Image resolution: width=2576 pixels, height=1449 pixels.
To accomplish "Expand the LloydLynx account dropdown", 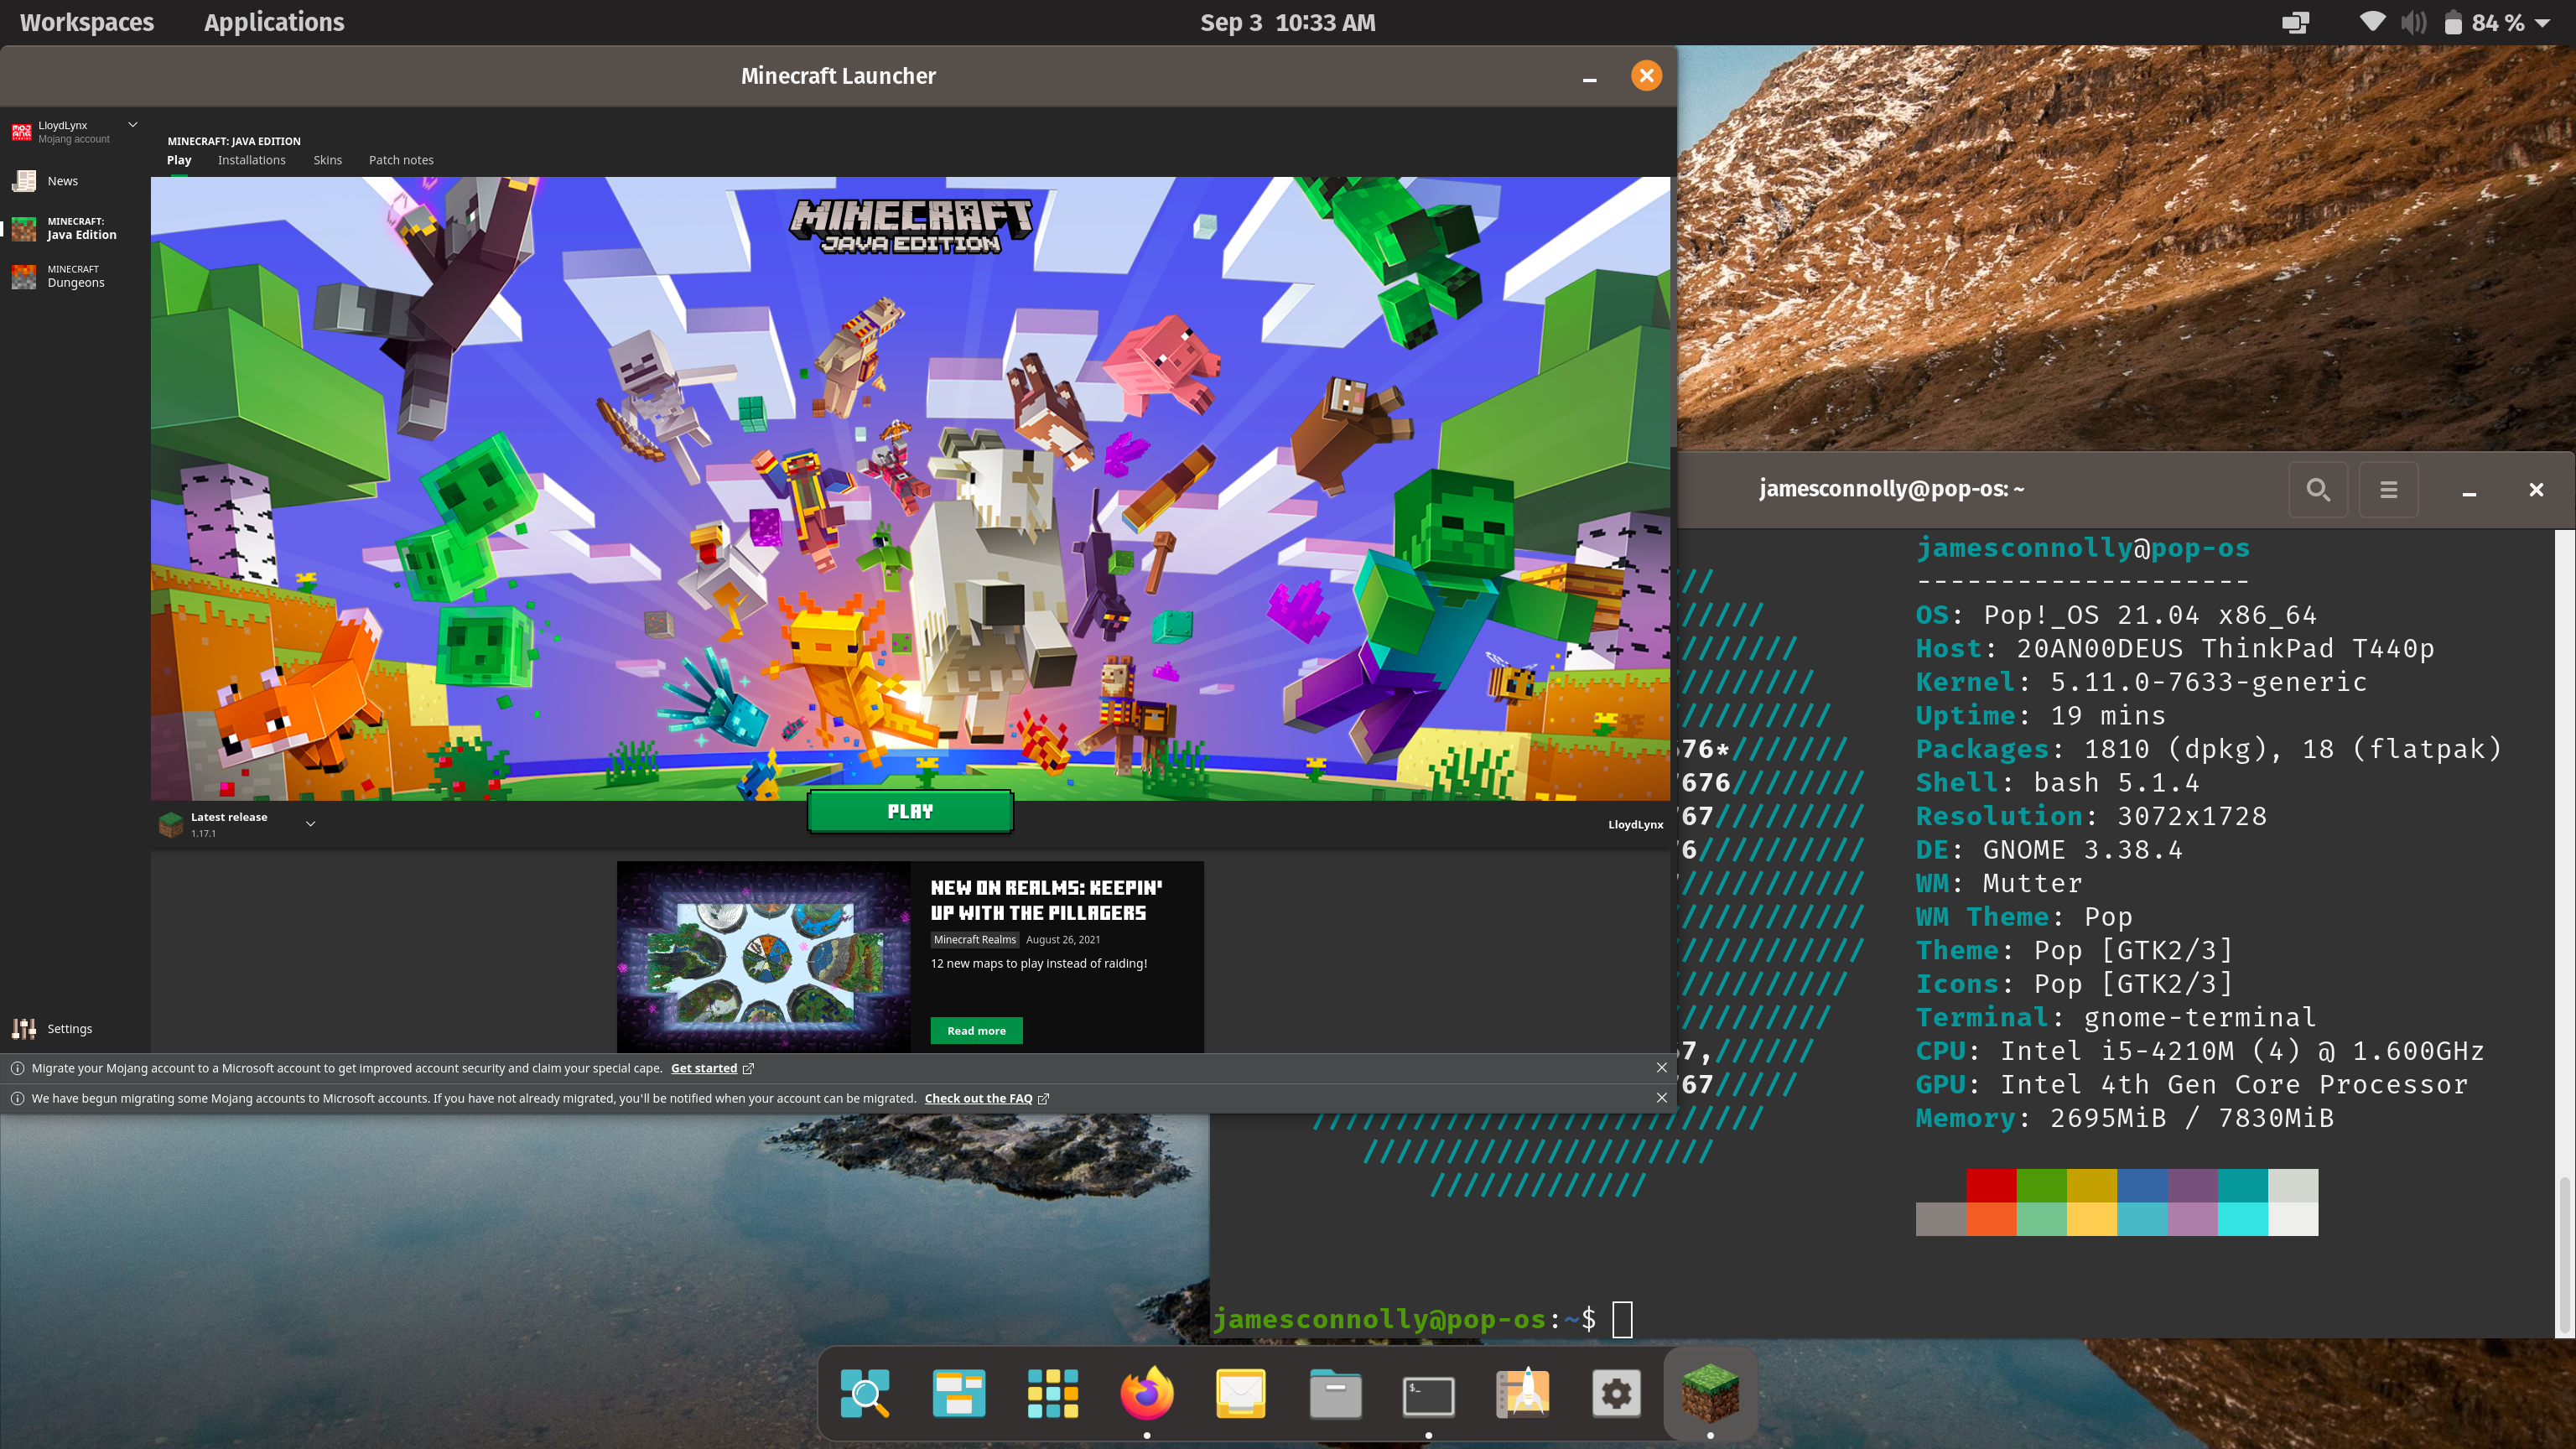I will pyautogui.click(x=132, y=125).
